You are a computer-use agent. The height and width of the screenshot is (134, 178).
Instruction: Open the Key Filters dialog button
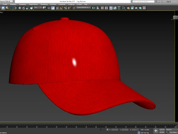(173, 133)
